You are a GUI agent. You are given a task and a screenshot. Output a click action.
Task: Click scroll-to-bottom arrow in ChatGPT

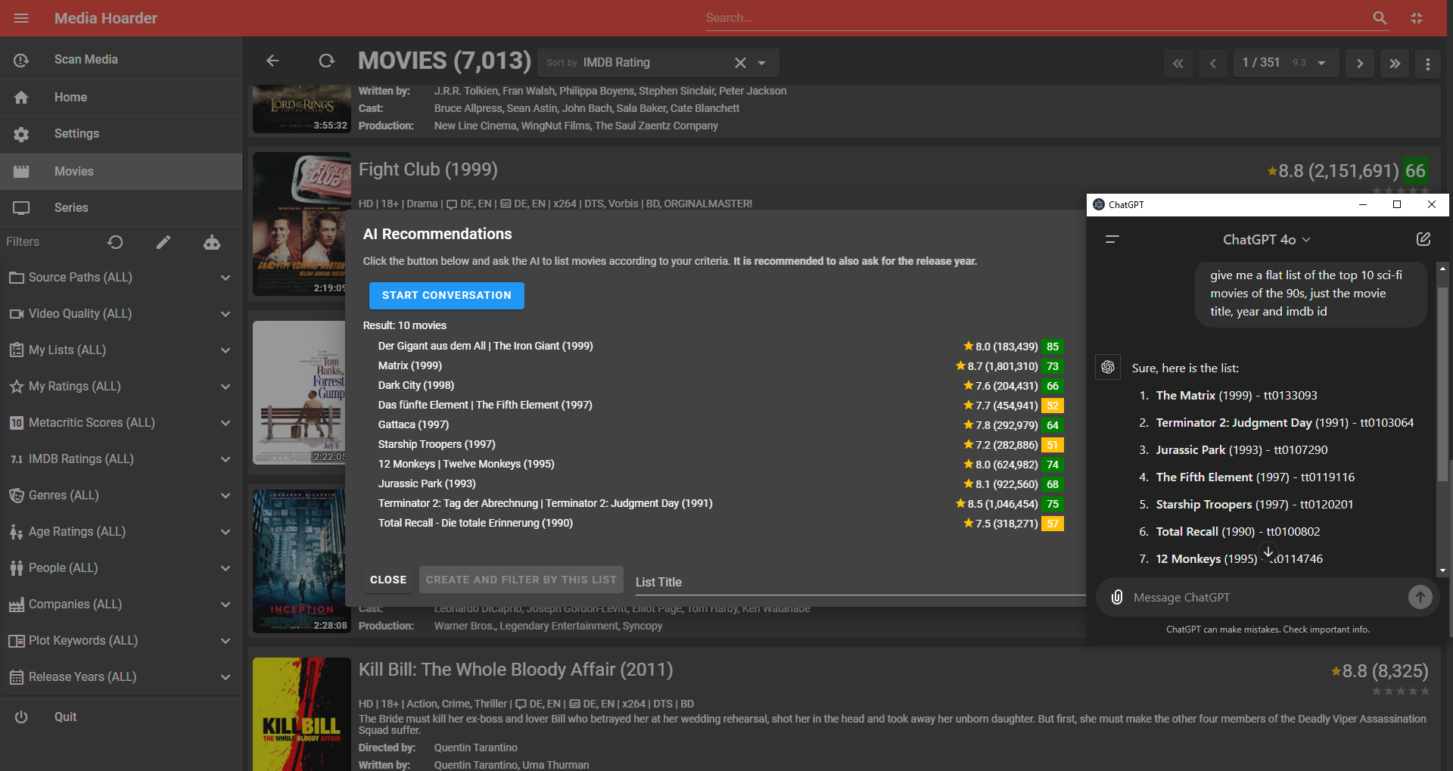point(1268,552)
